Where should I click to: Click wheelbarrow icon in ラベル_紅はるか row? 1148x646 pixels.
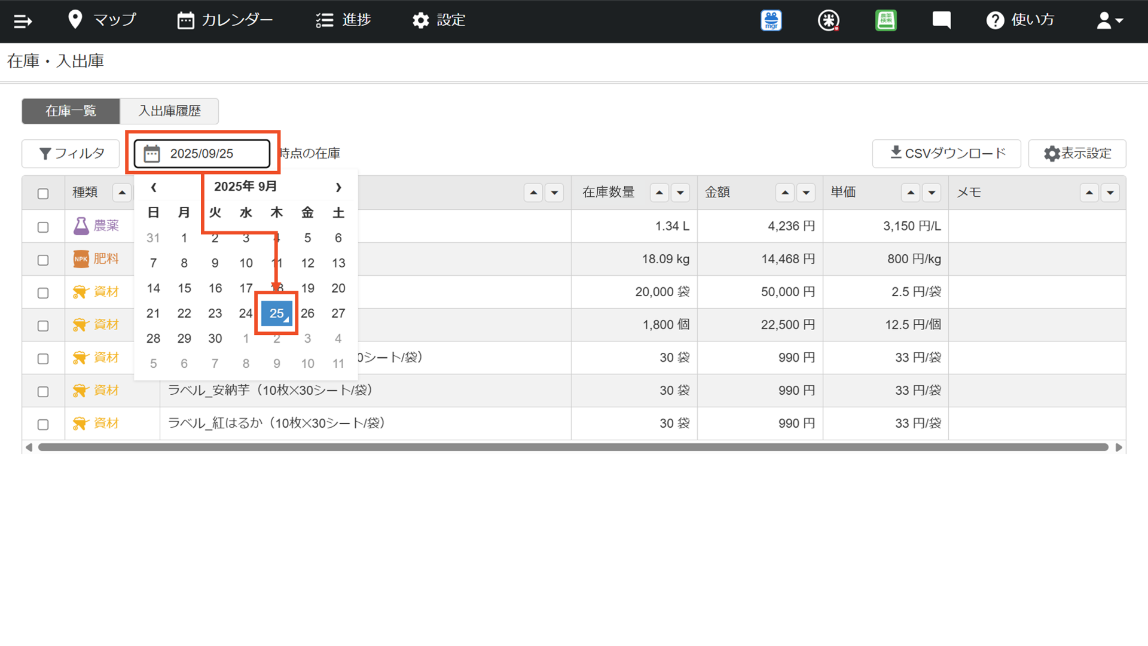(81, 423)
